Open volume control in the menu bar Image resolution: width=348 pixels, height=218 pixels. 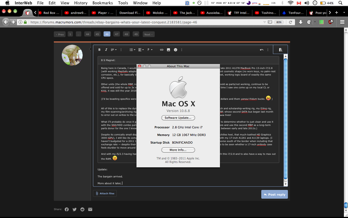click(x=307, y=3)
